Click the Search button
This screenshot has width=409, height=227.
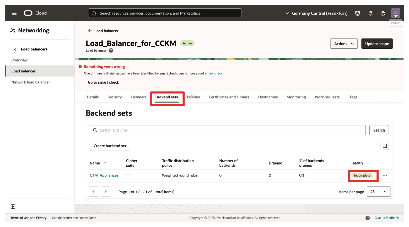tap(379, 130)
